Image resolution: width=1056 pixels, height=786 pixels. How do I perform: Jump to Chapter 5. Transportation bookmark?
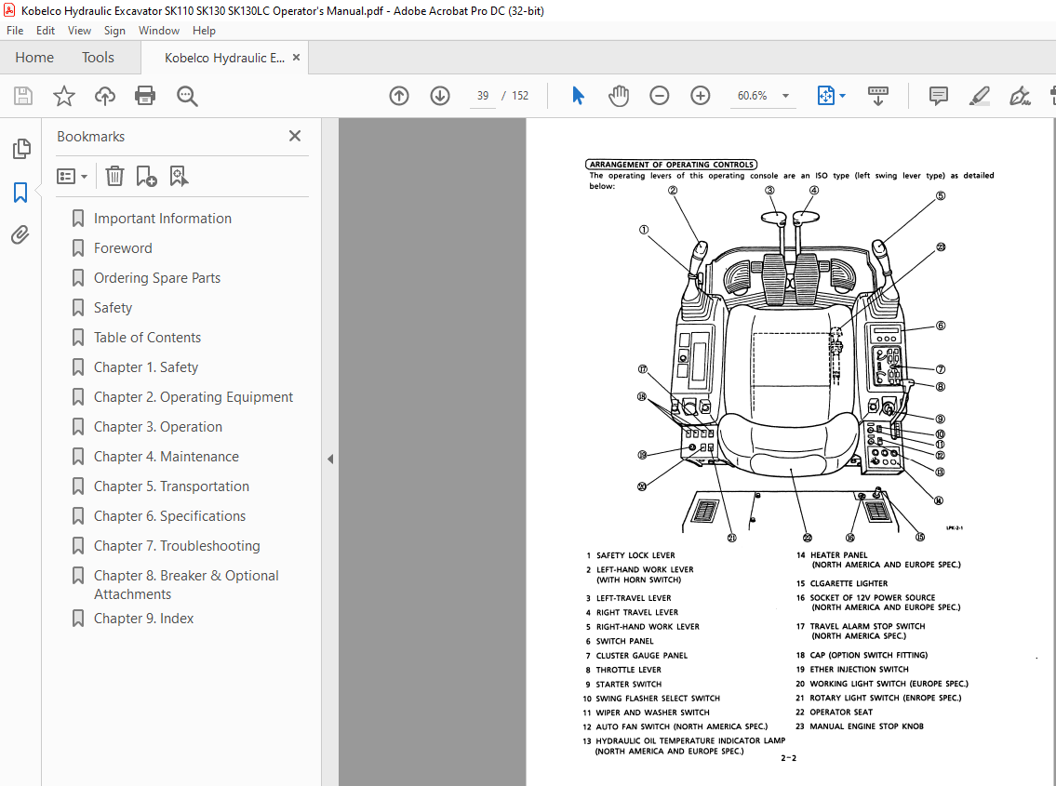(171, 486)
